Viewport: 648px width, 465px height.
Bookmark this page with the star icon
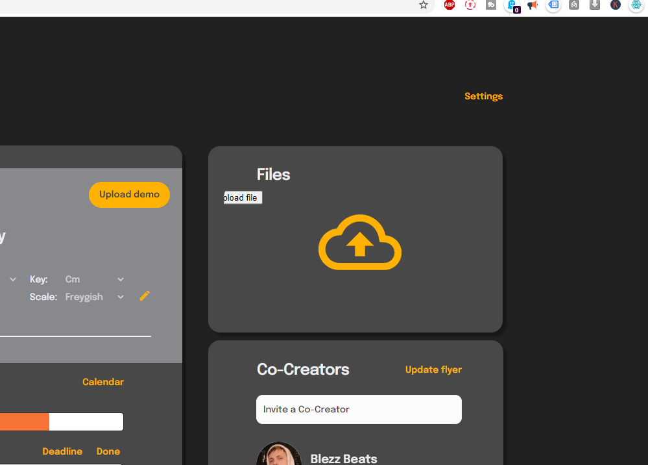[x=423, y=5]
